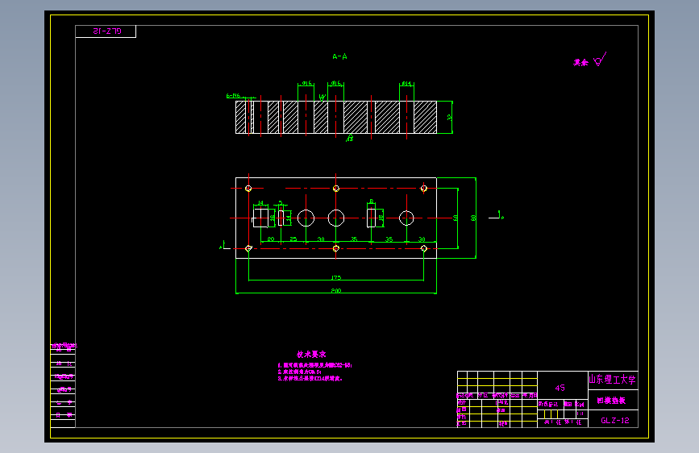Click the 技术要求 heading text
Screen dimensions: 699x453
click(x=312, y=354)
